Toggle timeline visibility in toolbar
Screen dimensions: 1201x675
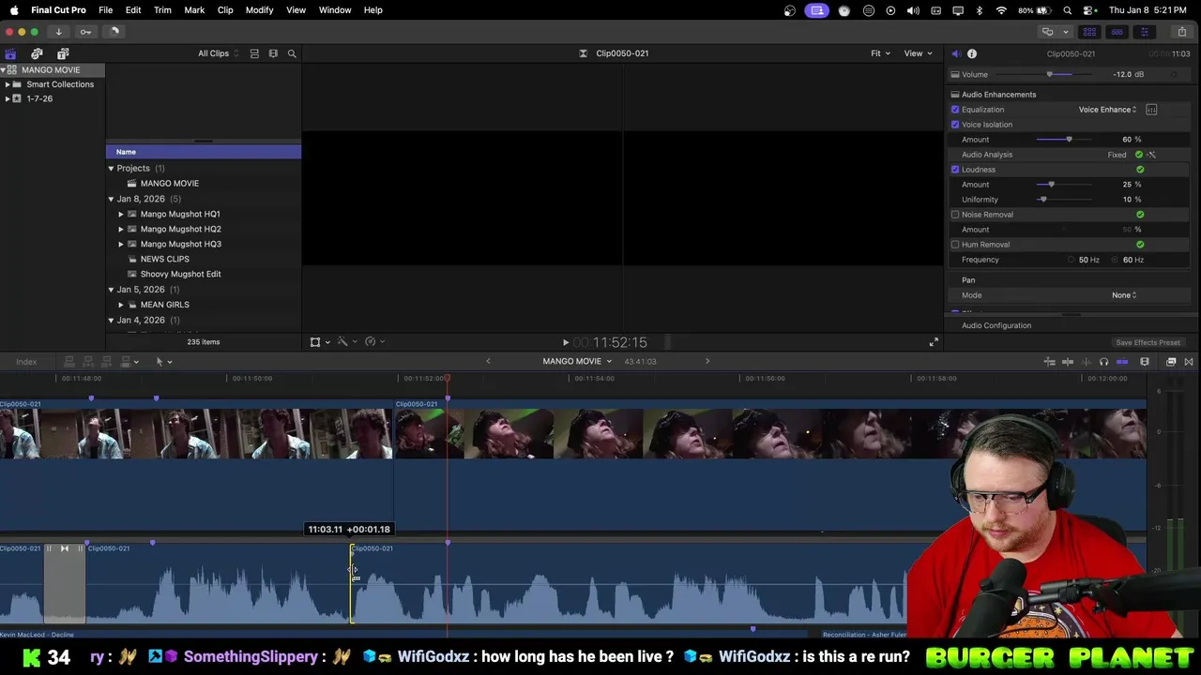tap(1117, 31)
